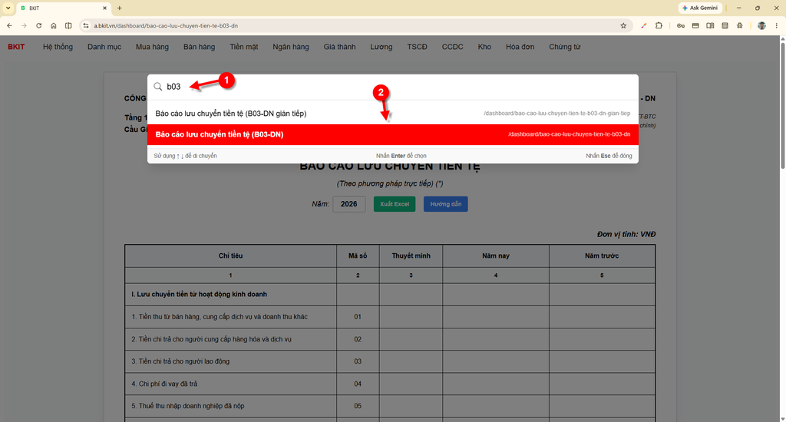Click the Năm nay column header
This screenshot has height=422, width=786.
click(x=496, y=256)
